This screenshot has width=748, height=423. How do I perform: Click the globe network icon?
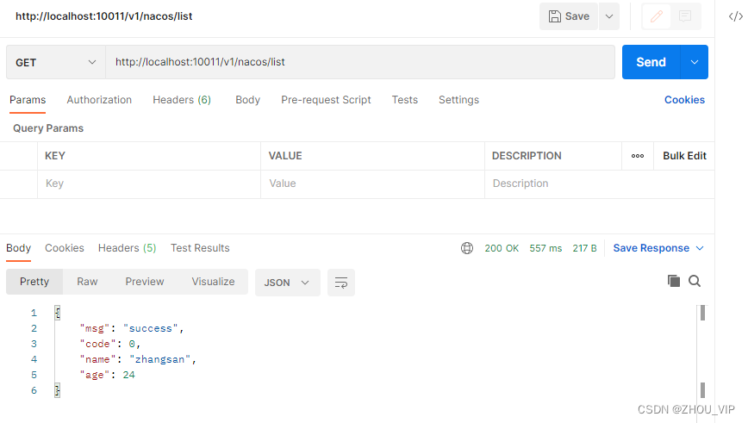coord(467,248)
